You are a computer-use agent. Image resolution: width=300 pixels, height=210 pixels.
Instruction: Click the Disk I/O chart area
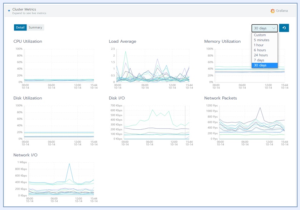pyautogui.click(x=156, y=122)
